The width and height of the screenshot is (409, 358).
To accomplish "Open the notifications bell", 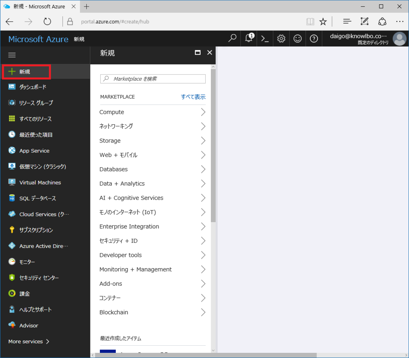I will click(249, 38).
